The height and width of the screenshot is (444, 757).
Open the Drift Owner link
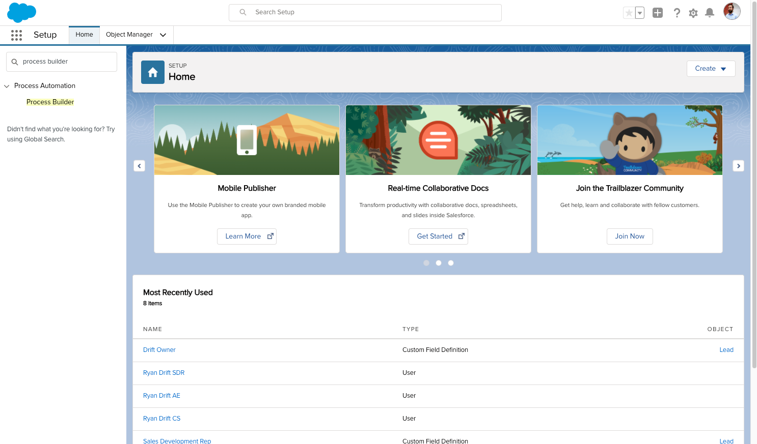[159, 350]
